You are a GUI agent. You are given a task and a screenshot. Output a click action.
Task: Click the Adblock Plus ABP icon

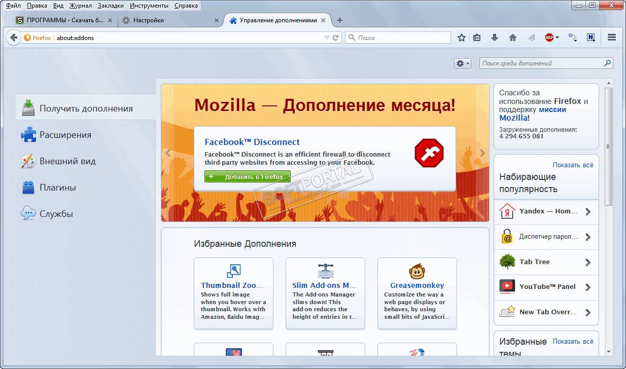tap(549, 38)
